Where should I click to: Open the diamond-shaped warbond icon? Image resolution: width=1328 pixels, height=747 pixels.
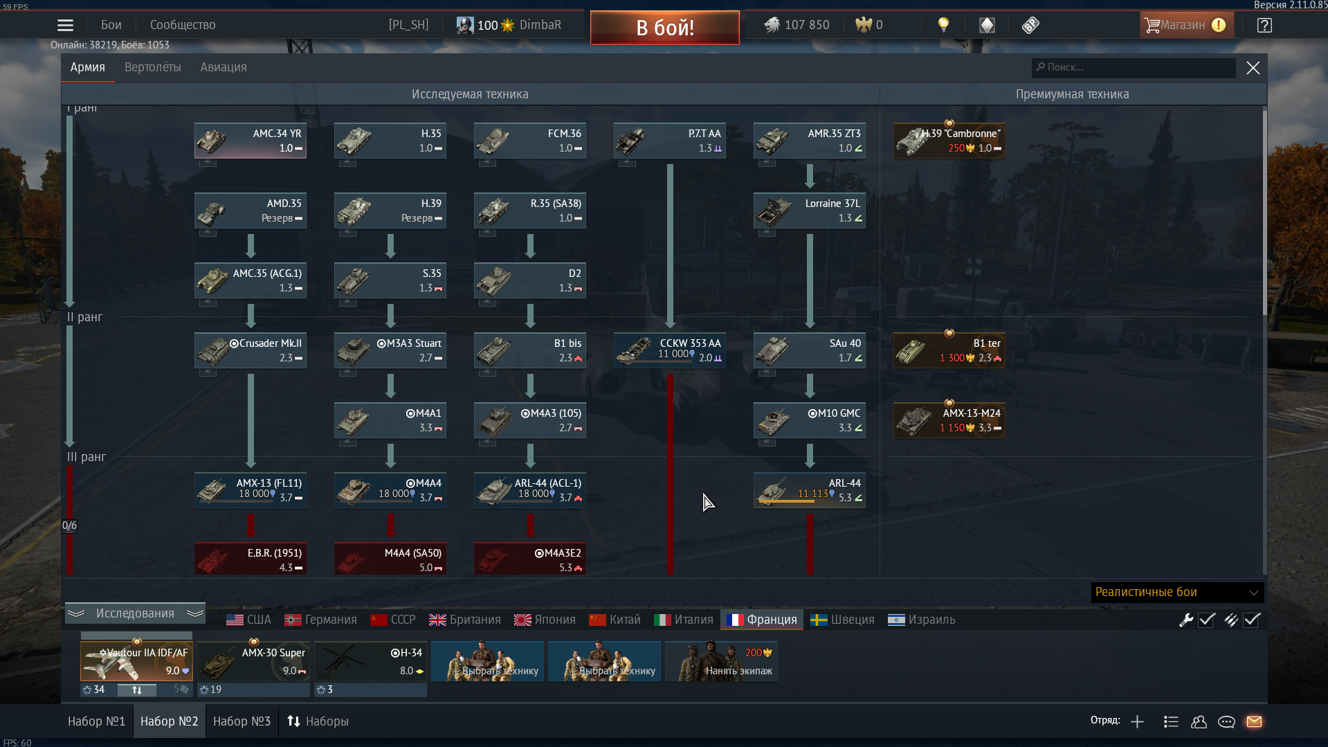pos(987,25)
